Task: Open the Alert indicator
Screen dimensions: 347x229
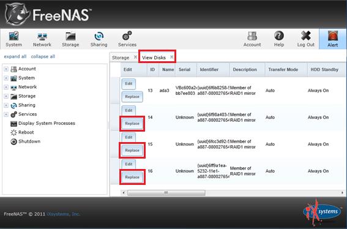Action: pyautogui.click(x=332, y=39)
